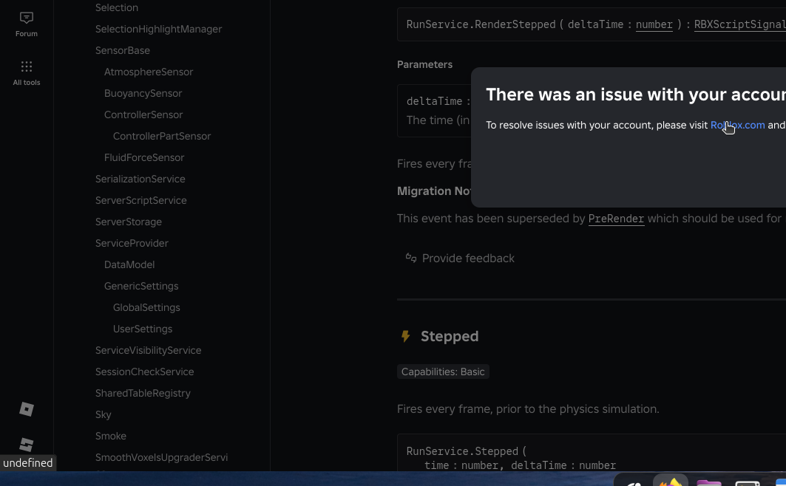Go to SharedTableRegistry class
The height and width of the screenshot is (486, 786).
(143, 394)
